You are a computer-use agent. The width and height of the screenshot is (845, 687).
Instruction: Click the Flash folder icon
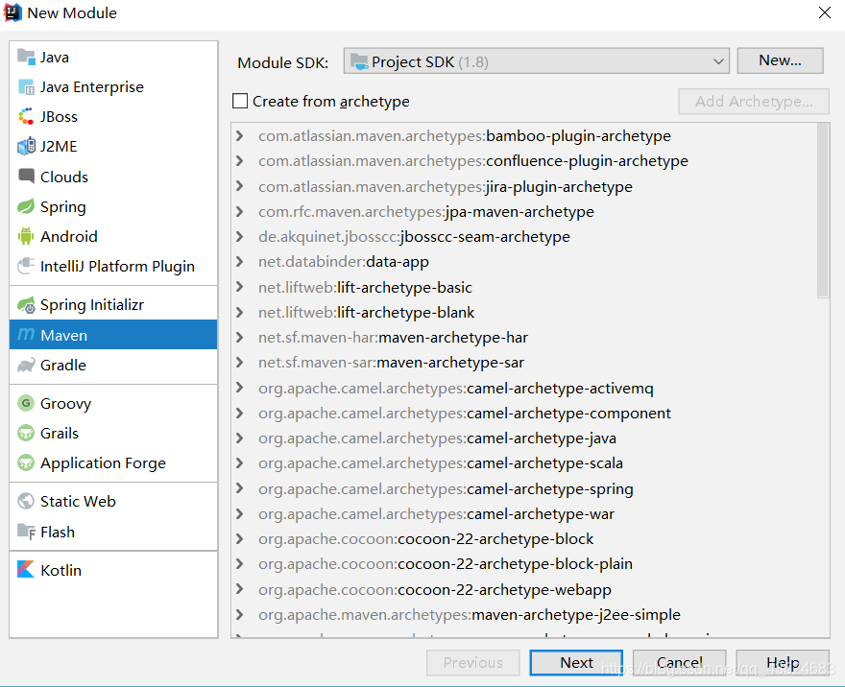(x=26, y=532)
